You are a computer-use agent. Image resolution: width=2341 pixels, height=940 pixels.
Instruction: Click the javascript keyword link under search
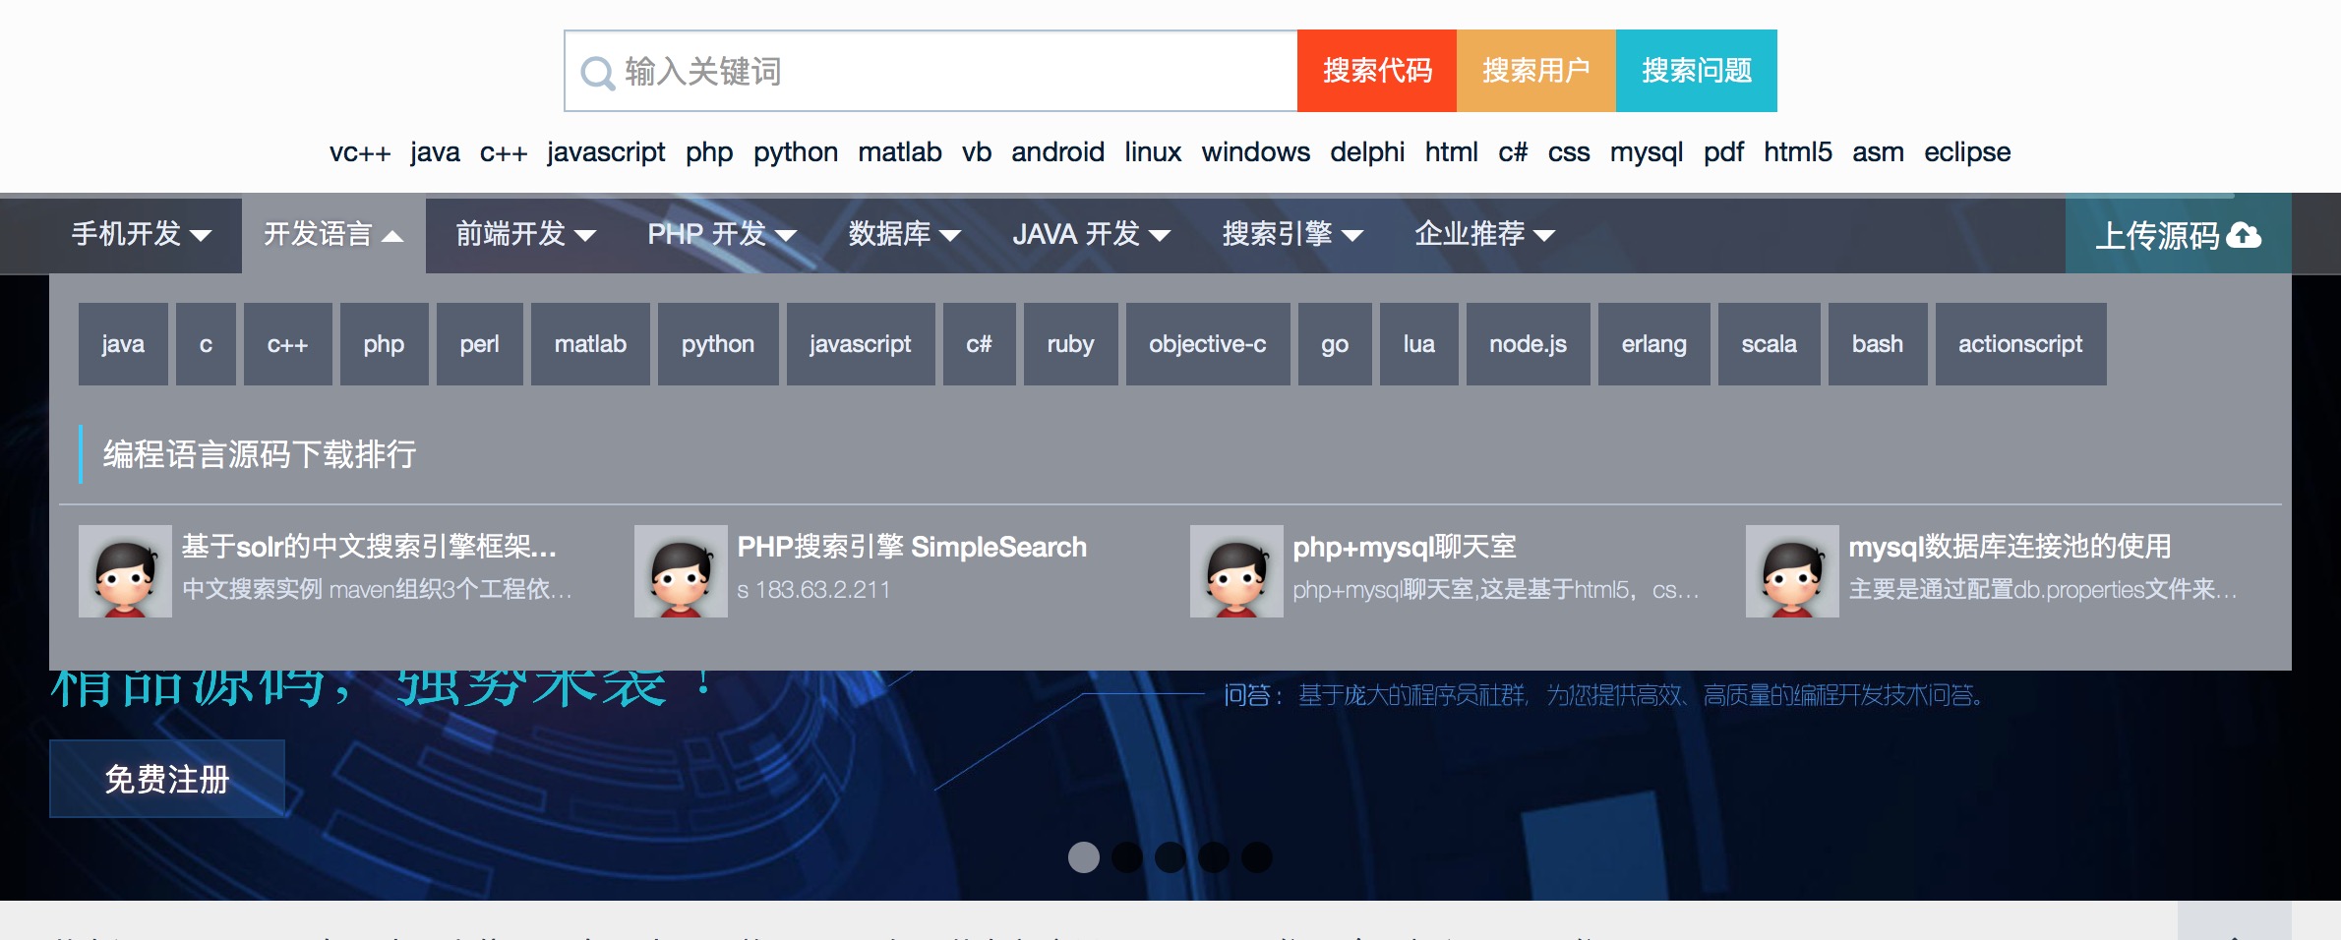pos(606,152)
